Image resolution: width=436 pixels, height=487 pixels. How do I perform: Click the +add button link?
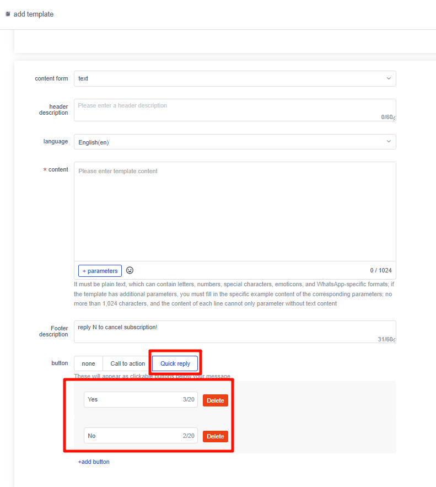94,462
